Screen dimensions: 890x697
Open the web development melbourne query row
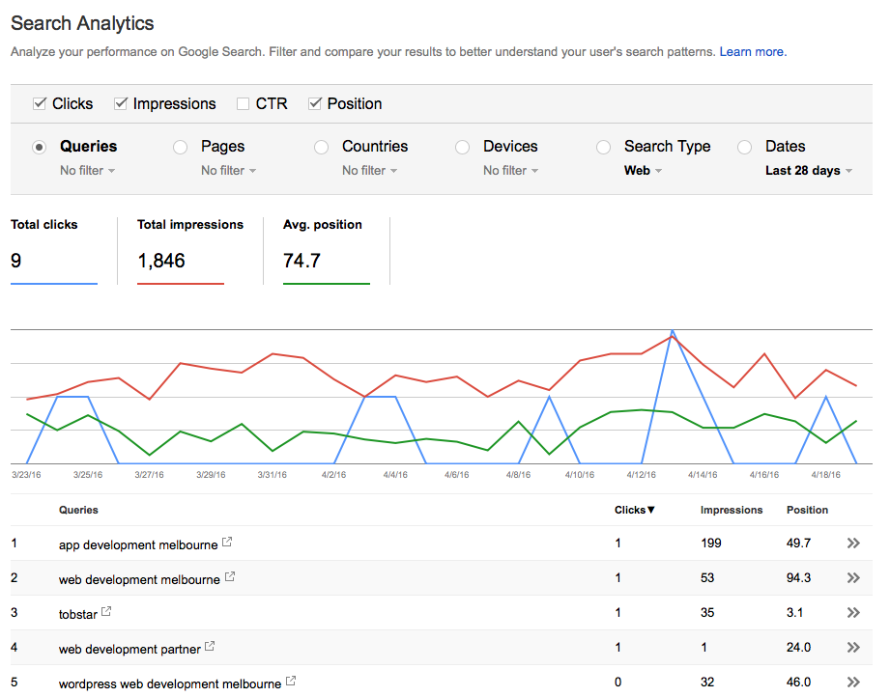pos(139,577)
